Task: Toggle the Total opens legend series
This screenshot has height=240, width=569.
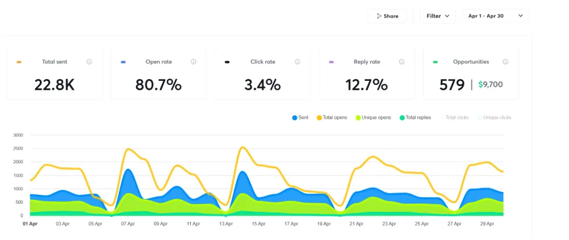Action: coord(332,118)
